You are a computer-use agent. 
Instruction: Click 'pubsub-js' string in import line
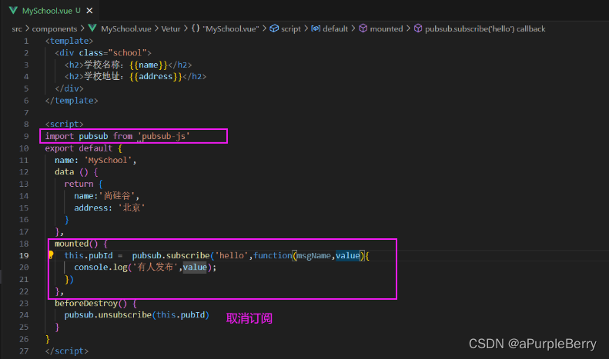point(163,136)
